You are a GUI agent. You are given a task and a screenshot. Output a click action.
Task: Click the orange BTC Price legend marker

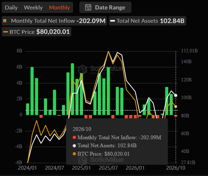[x=6, y=32]
